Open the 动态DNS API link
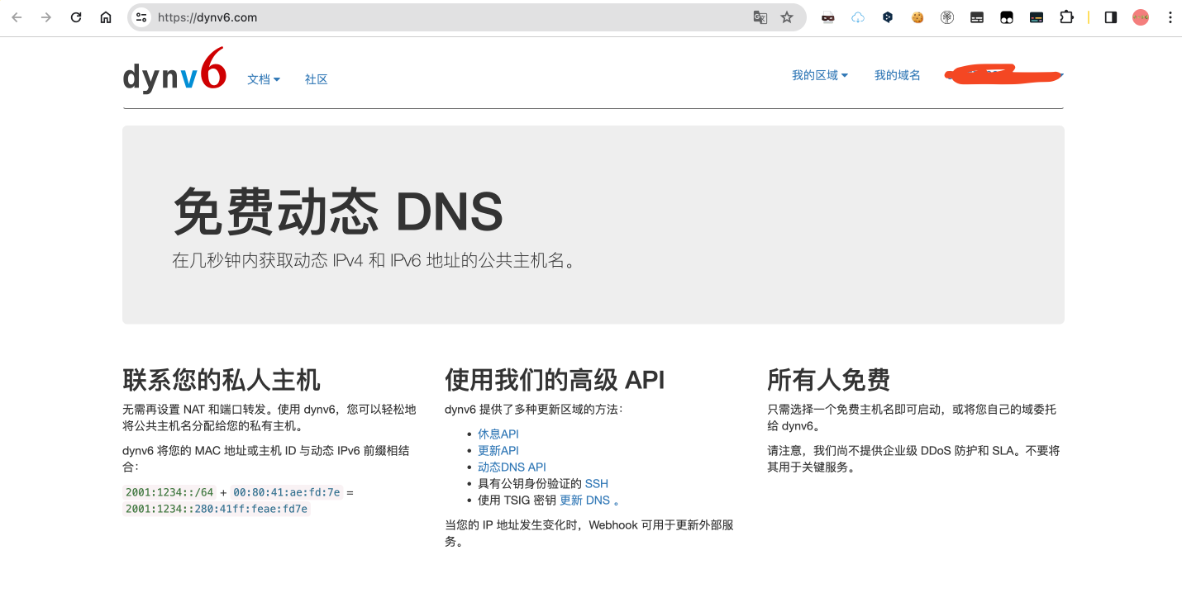Viewport: 1182px width, 593px height. tap(512, 467)
